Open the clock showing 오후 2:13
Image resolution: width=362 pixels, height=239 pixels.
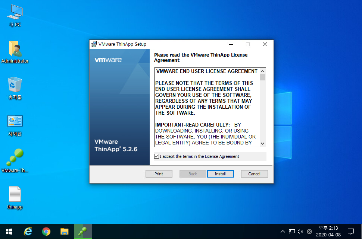click(328, 232)
